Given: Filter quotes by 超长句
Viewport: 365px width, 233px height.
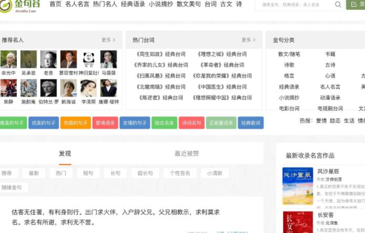Looking at the screenshot, I should click(145, 173).
